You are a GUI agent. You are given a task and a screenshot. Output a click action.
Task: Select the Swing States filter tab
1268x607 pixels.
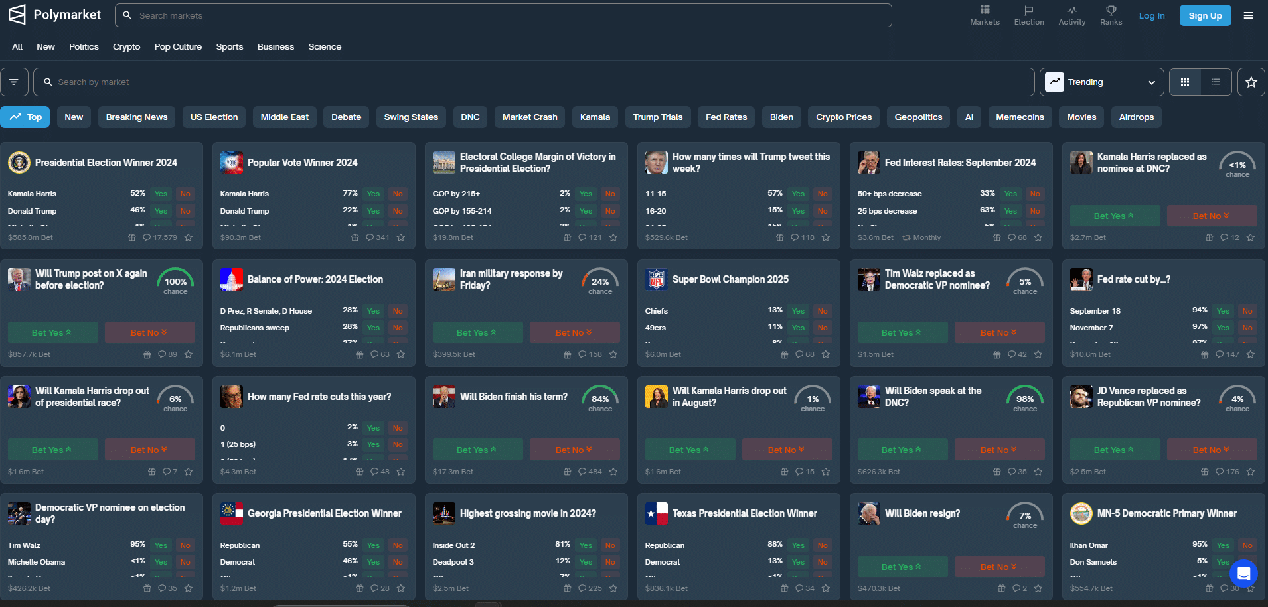pyautogui.click(x=411, y=117)
